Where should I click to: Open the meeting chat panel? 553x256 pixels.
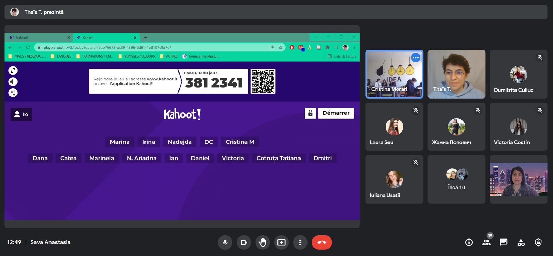(x=504, y=242)
